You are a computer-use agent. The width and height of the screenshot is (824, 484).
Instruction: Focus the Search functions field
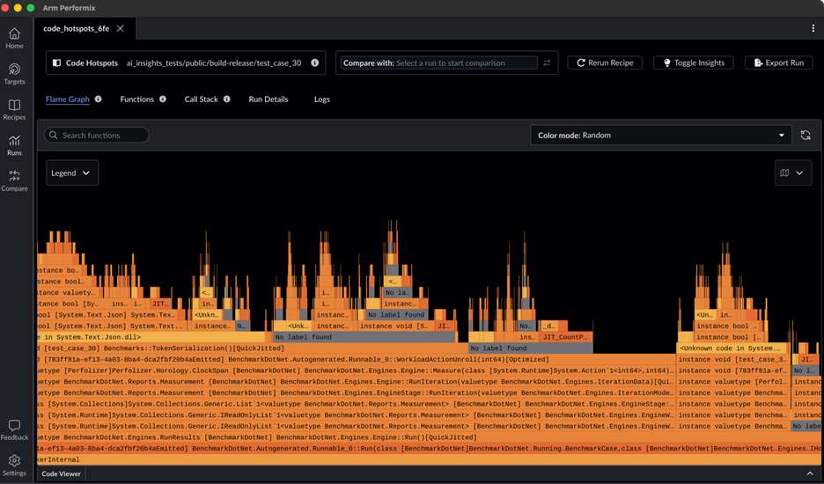coord(96,135)
